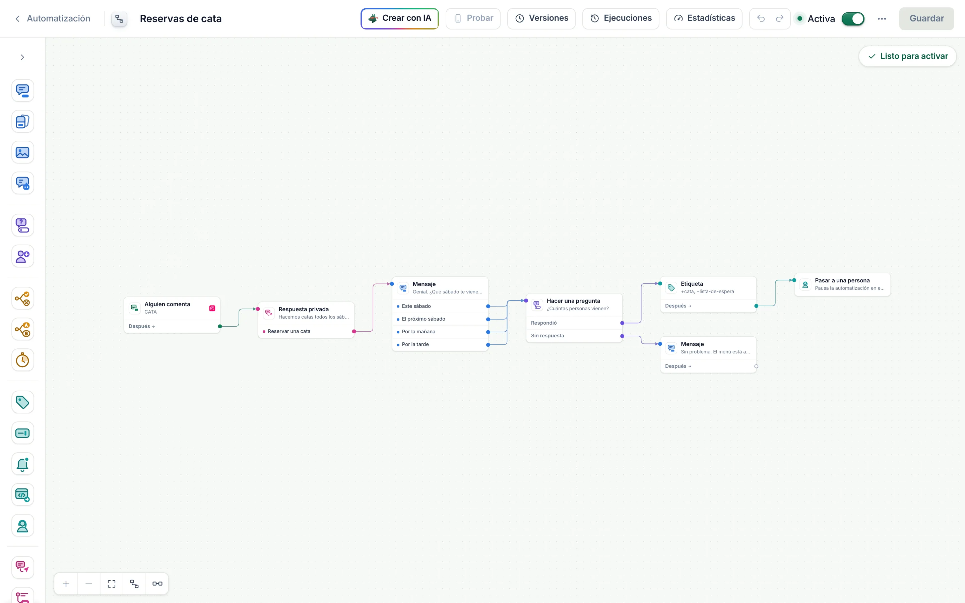Select the private reply block icon
Screen dimensions: 965x603
tap(22, 568)
